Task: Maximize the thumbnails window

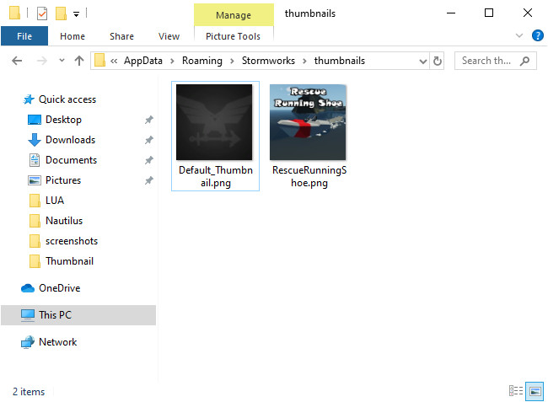Action: point(489,13)
